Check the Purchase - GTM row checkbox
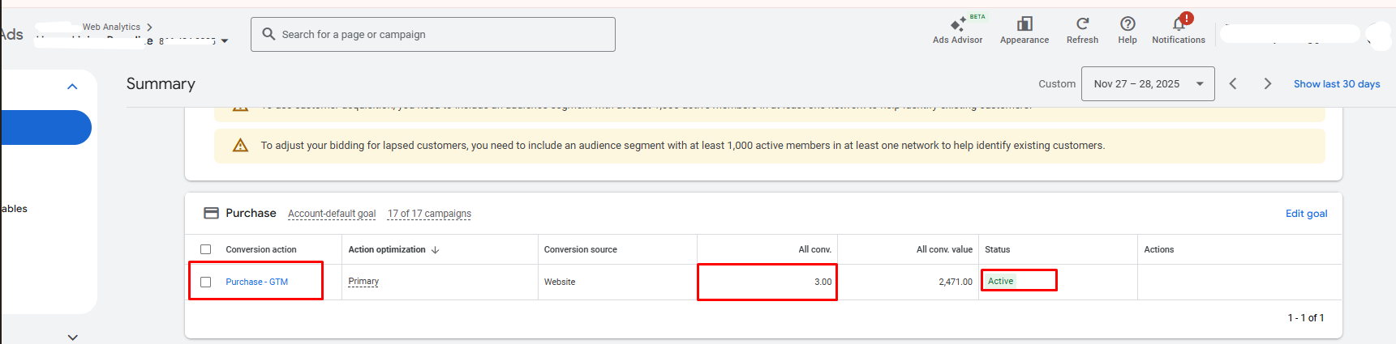This screenshot has height=344, width=1396. (206, 282)
